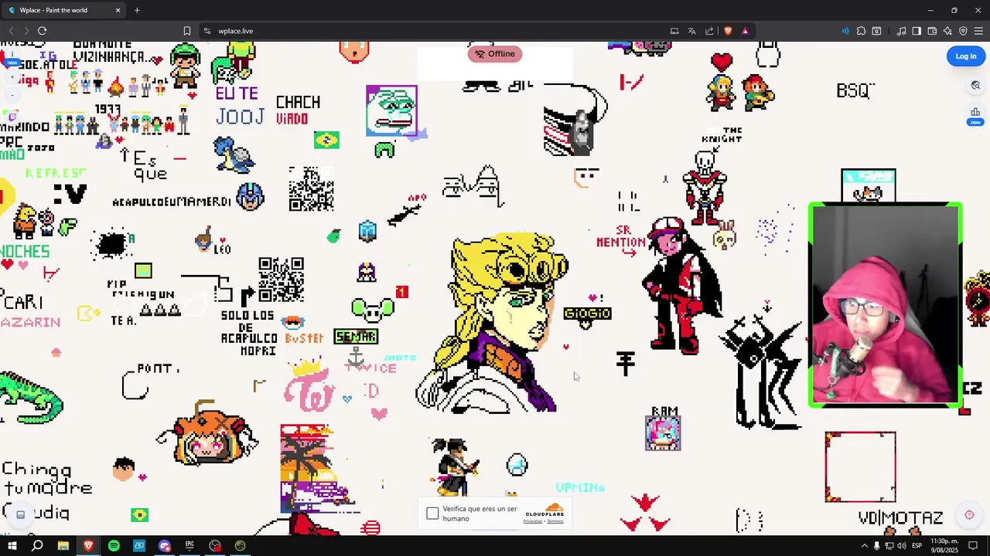This screenshot has width=990, height=556.
Task: Click the Pepe frog pixel art
Action: point(392,110)
